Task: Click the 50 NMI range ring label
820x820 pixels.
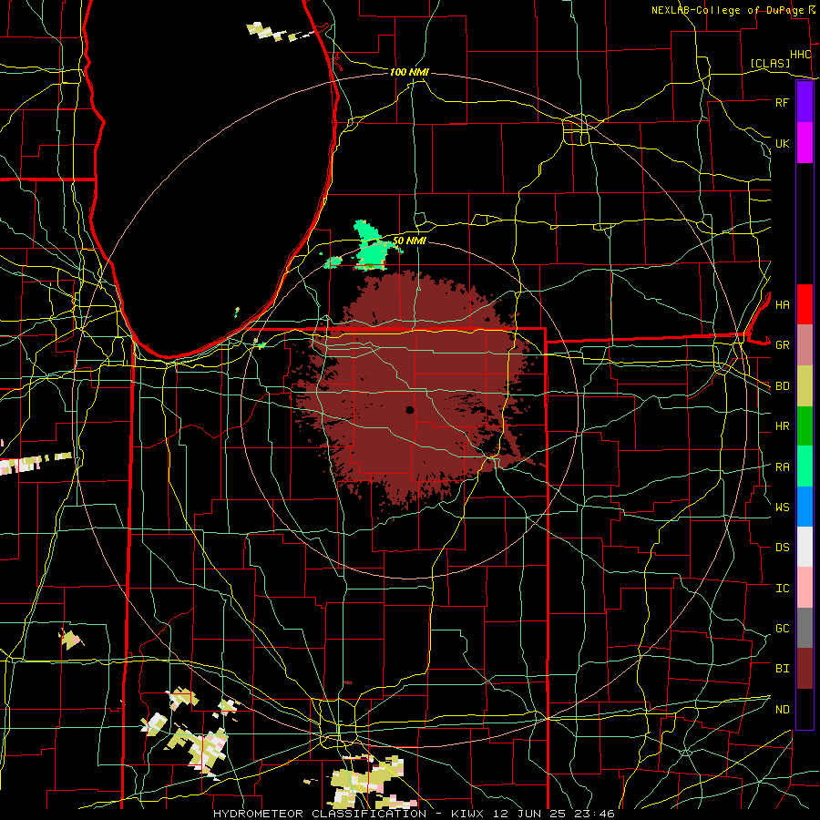Action: click(x=409, y=241)
